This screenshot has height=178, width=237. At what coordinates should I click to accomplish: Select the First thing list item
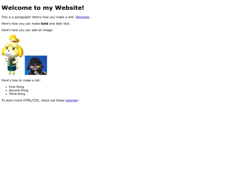[x=16, y=87]
